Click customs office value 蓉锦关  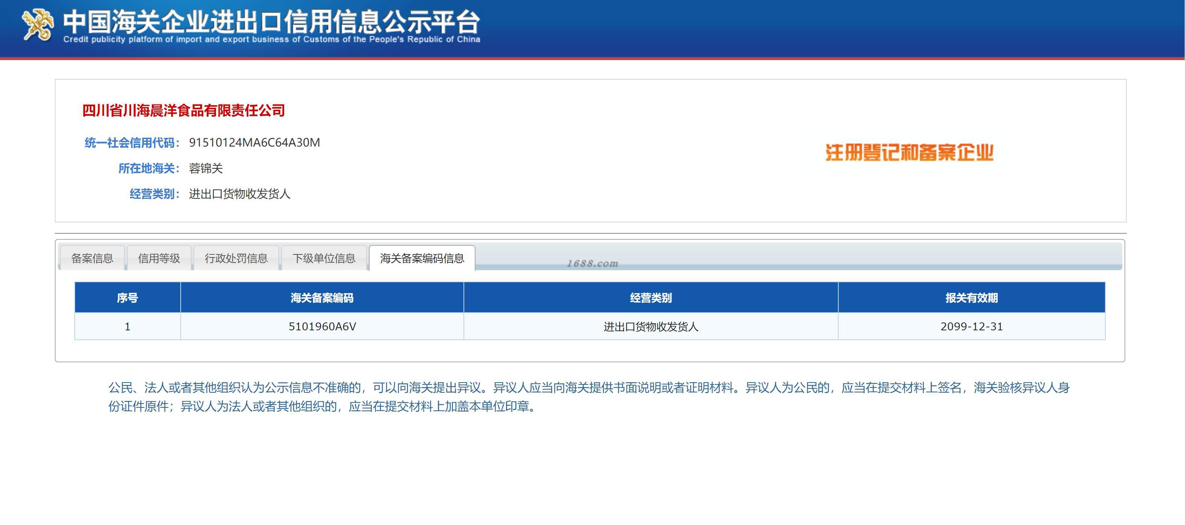pos(205,168)
